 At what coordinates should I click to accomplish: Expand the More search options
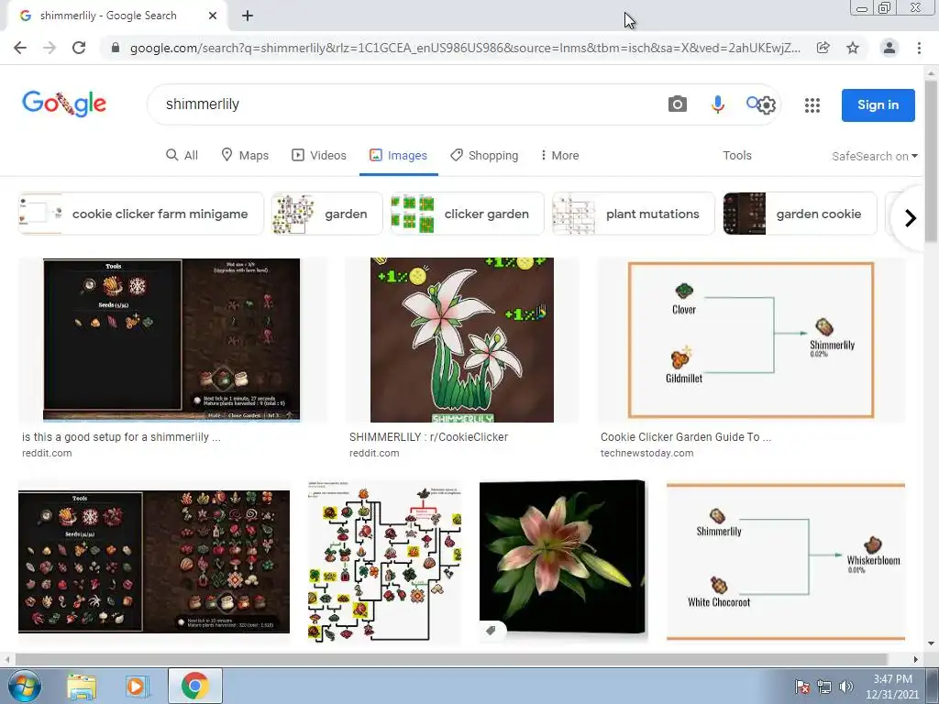coord(559,156)
